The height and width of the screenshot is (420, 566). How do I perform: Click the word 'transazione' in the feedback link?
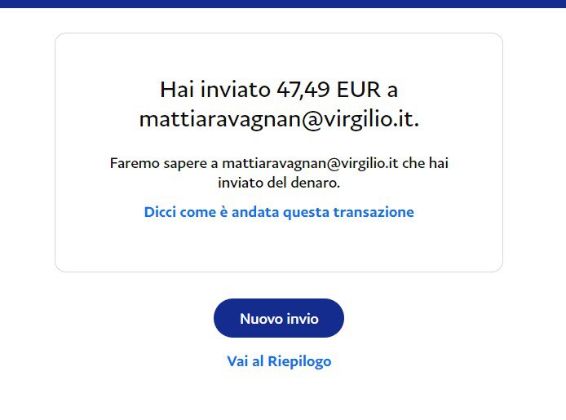pyautogui.click(x=374, y=212)
